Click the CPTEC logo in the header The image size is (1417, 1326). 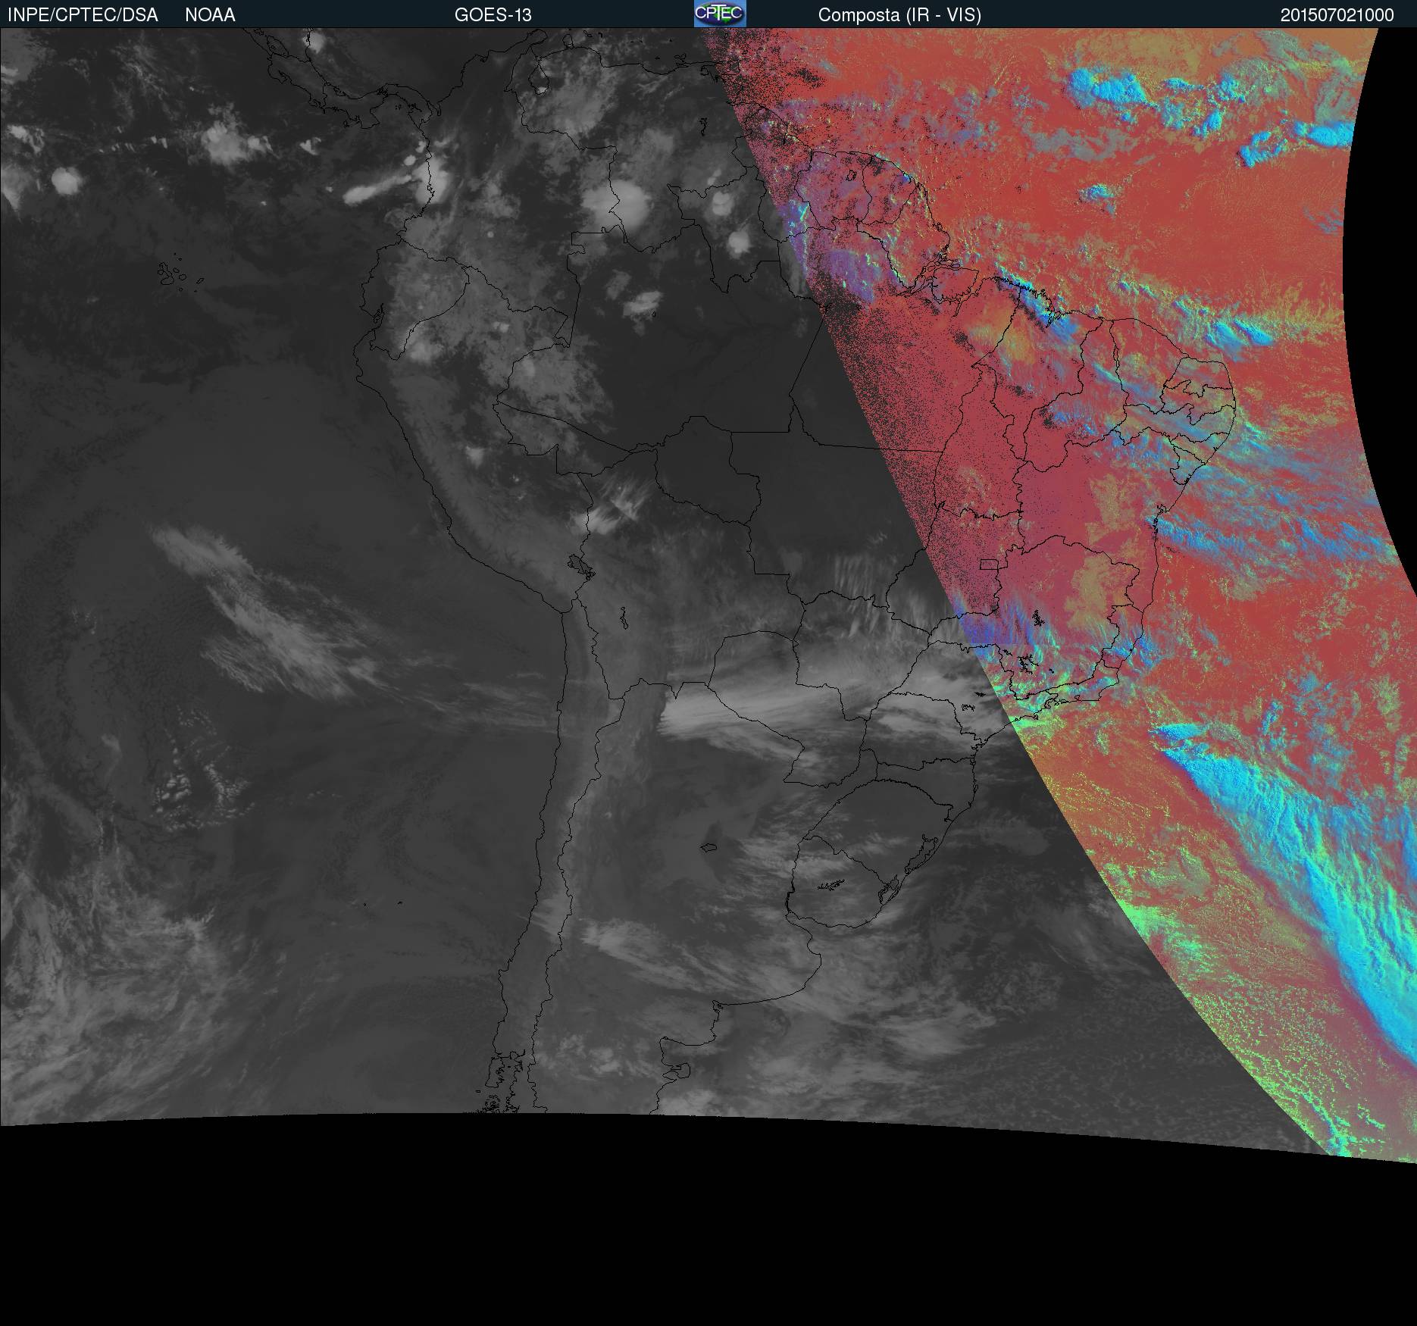click(x=720, y=14)
